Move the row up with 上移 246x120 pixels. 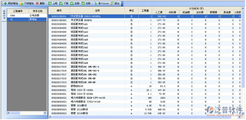53,3
